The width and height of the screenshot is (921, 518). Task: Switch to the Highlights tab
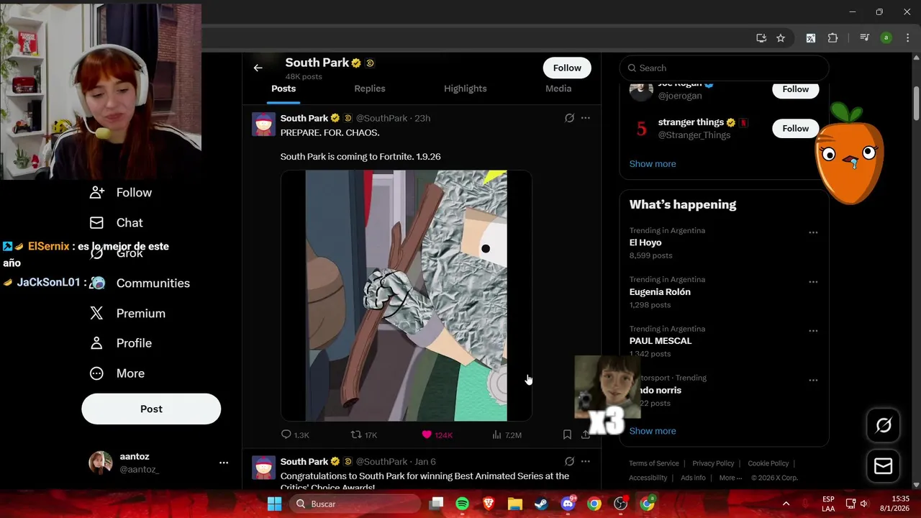(x=466, y=88)
